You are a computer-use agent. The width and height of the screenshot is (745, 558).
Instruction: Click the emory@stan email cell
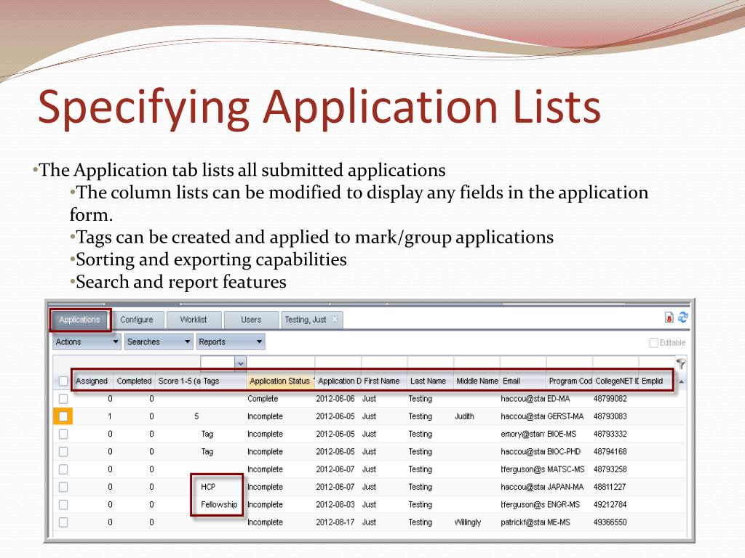[x=522, y=434]
